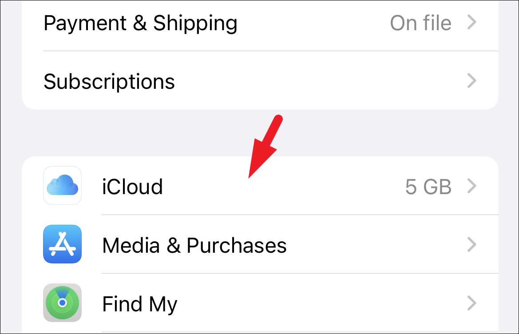Click the red arrow pointing at iCloud

(265, 147)
